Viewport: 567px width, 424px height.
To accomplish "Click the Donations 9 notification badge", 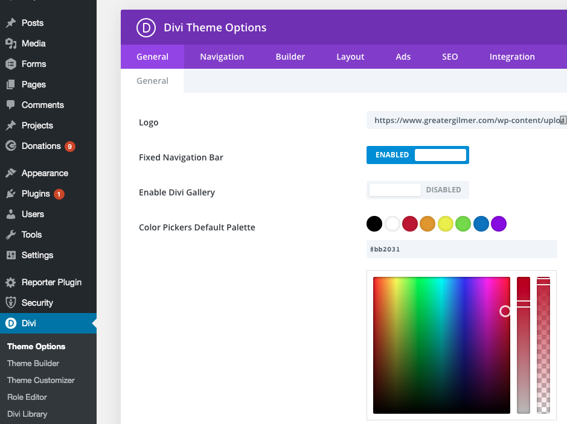I will click(x=70, y=147).
